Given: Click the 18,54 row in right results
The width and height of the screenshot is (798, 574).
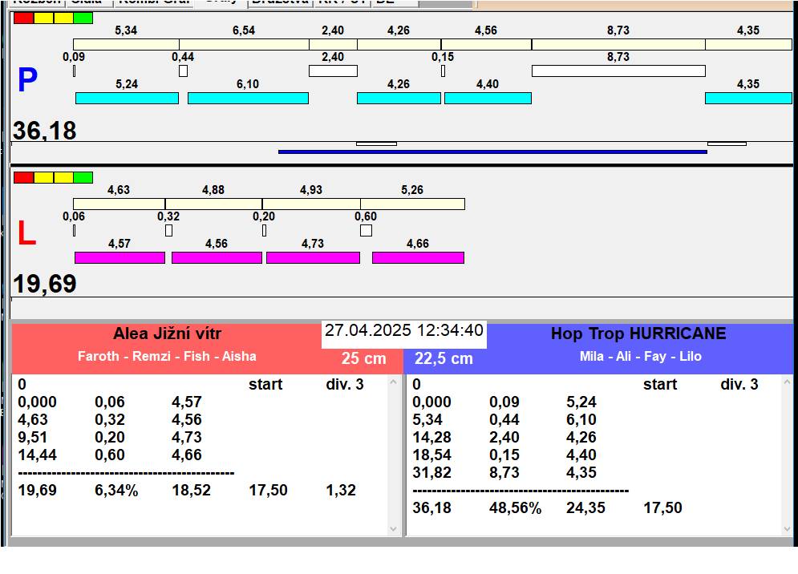Looking at the screenshot, I should point(504,455).
